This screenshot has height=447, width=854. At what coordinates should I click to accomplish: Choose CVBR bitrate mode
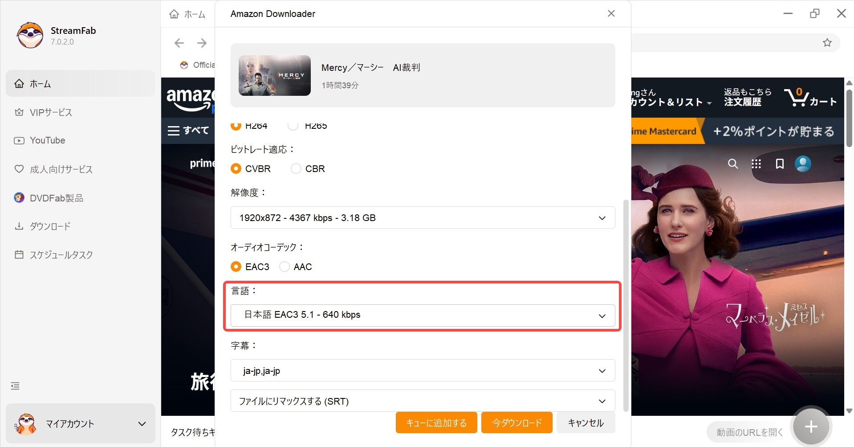[x=236, y=169]
